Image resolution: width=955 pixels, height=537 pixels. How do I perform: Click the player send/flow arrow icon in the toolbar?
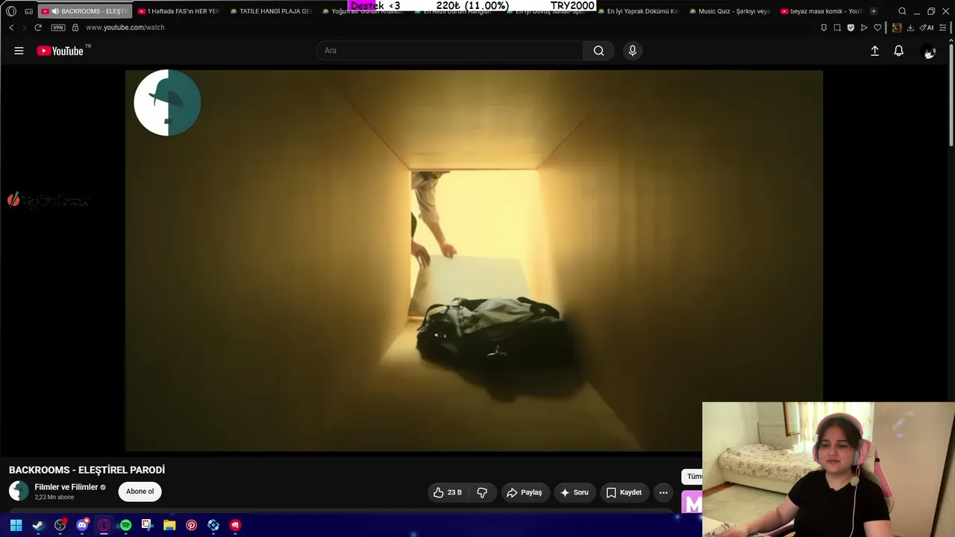pos(864,28)
